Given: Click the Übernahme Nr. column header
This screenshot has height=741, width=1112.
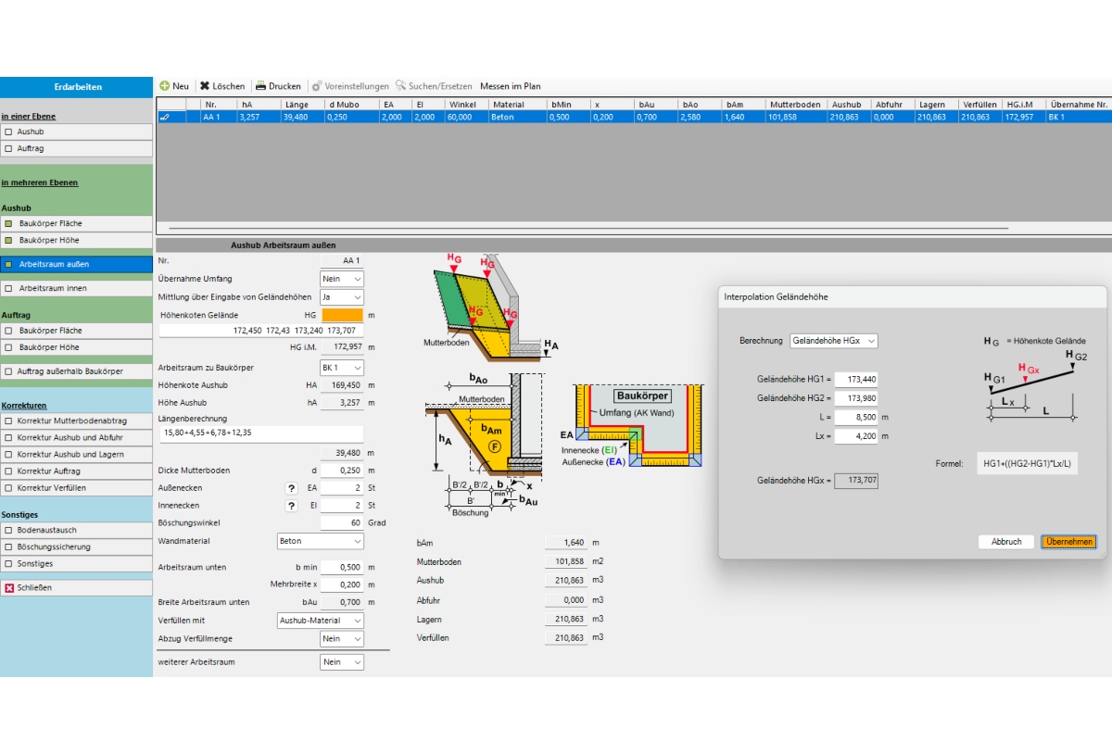Looking at the screenshot, I should point(1079,105).
